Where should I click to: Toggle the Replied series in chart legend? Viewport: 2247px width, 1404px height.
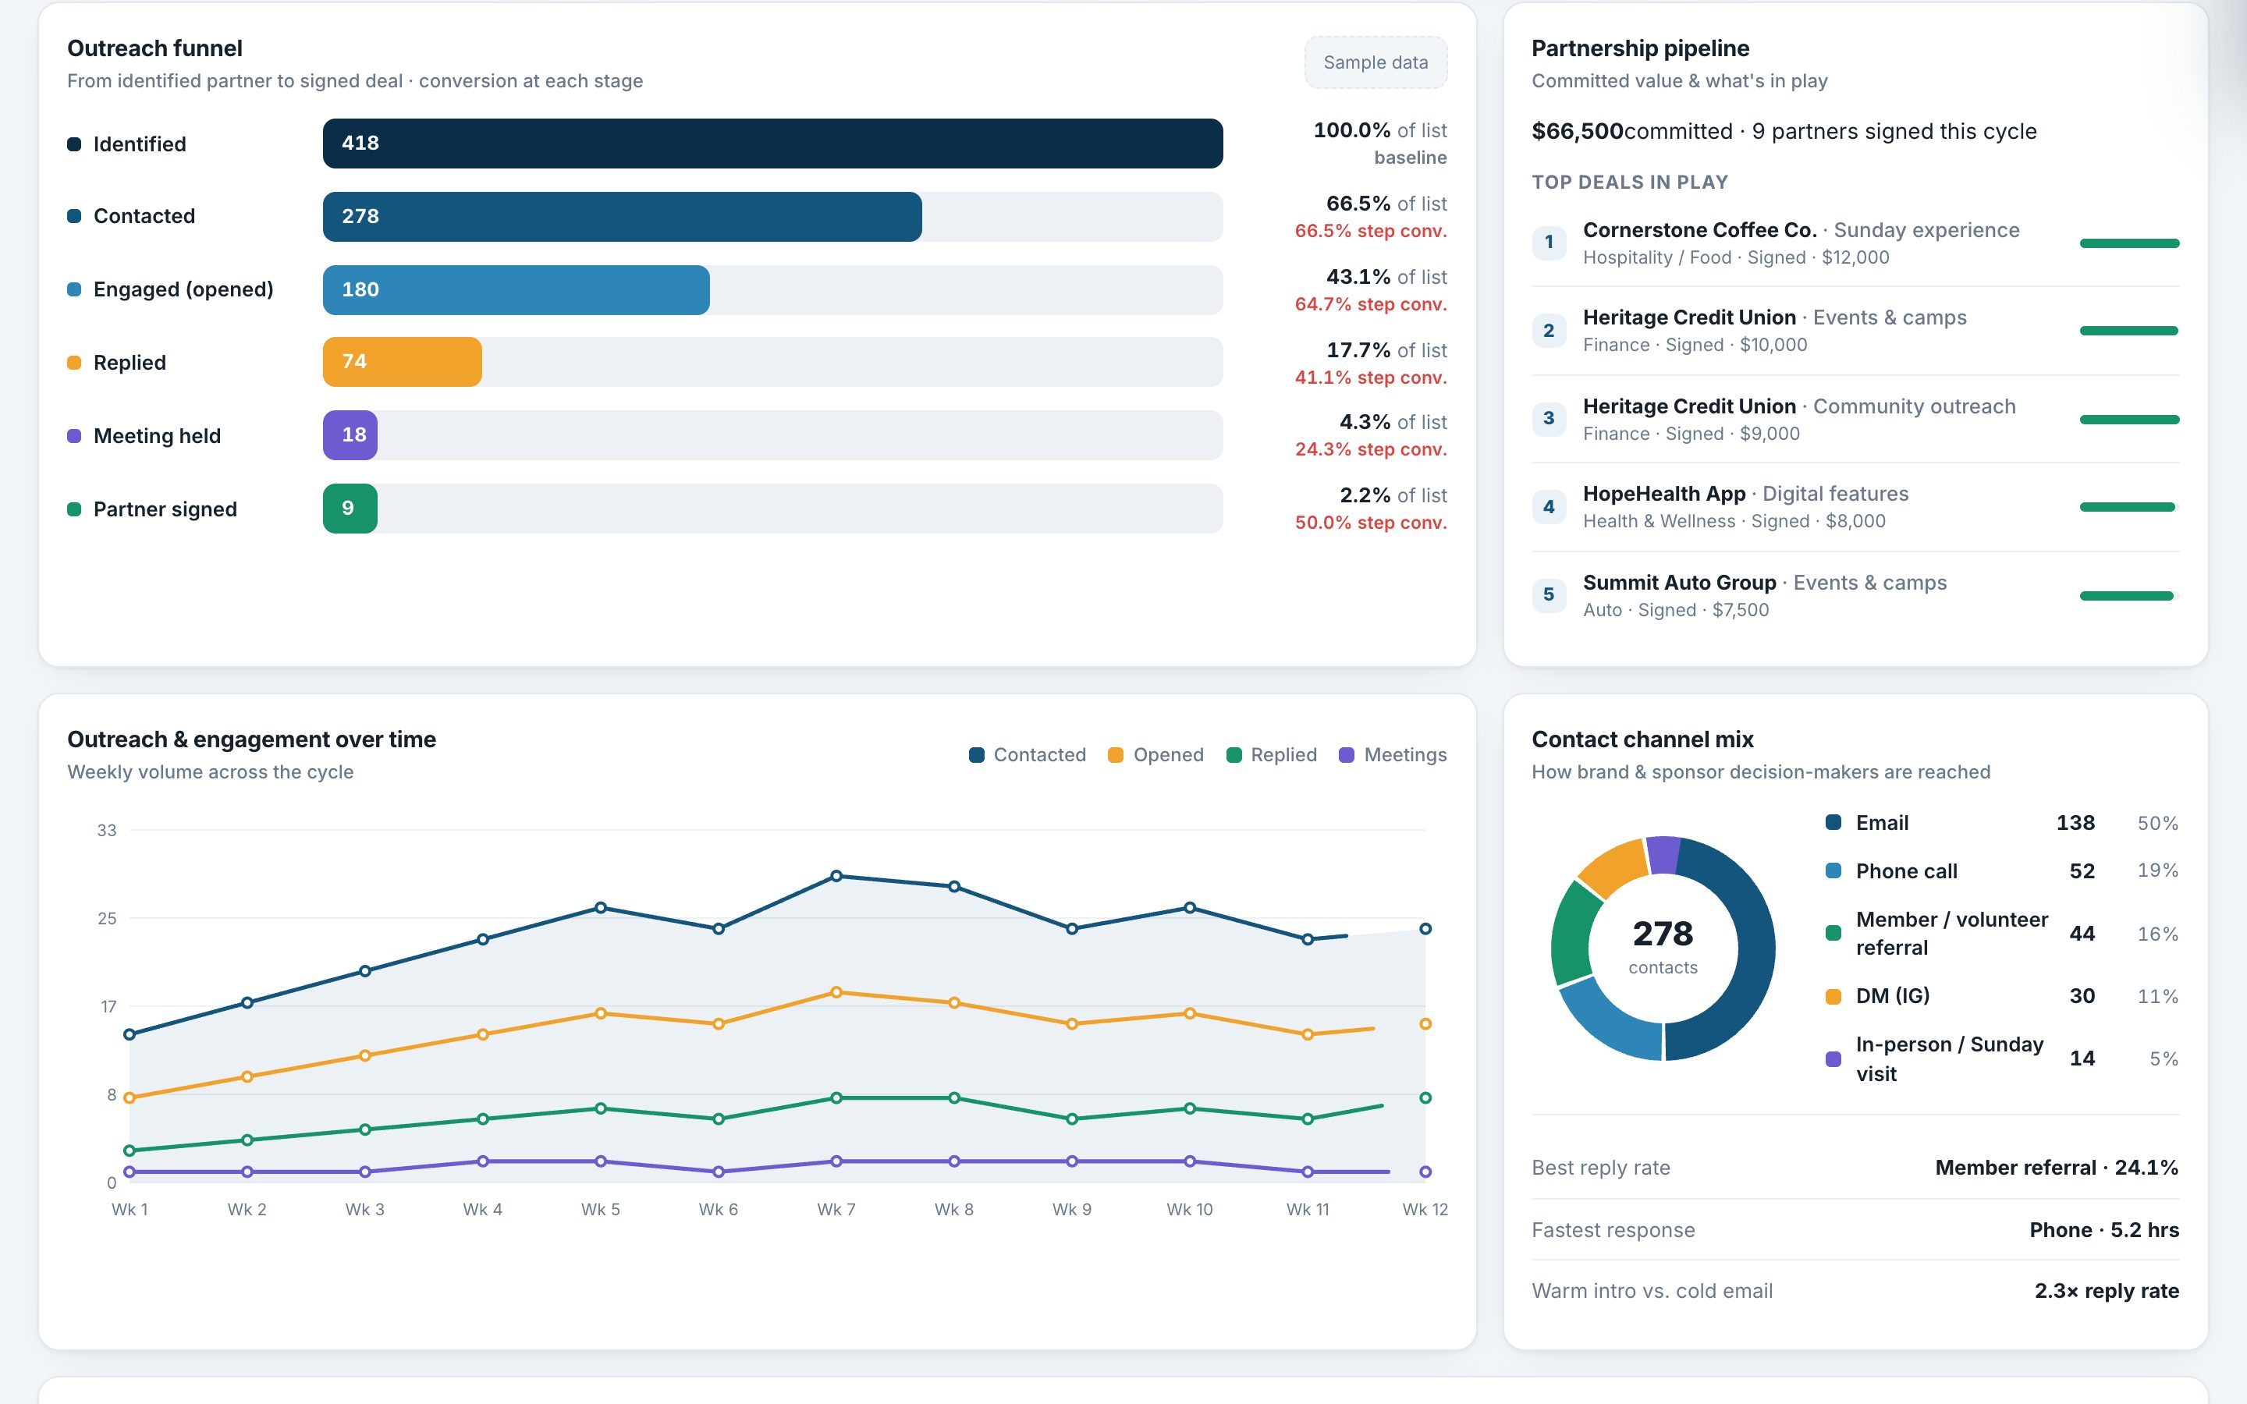1271,755
